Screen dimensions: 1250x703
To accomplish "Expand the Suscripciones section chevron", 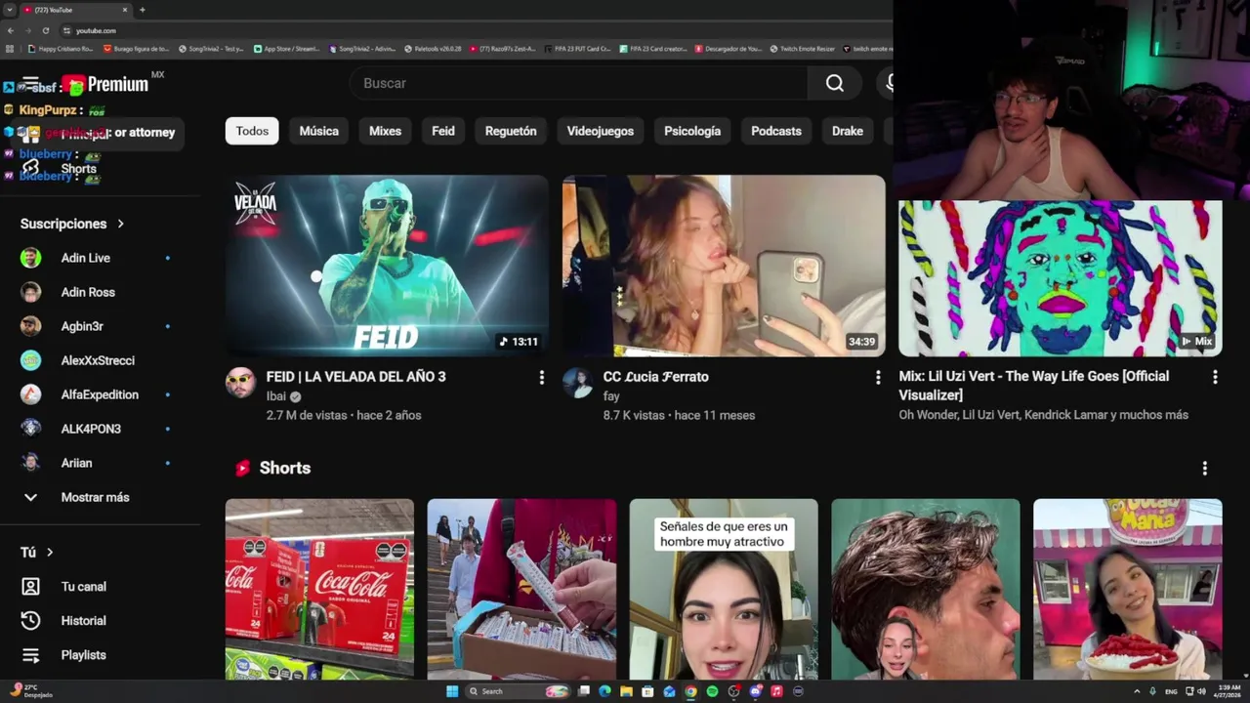I will coord(121,224).
